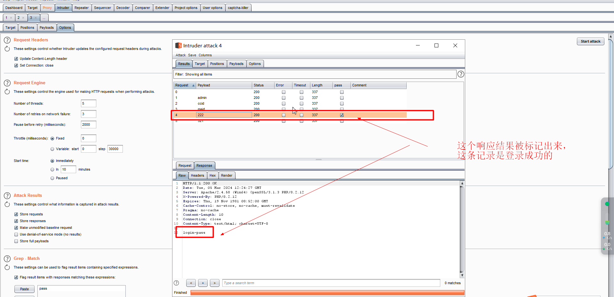Select result row with payload ccid
Image resolution: width=614 pixels, height=297 pixels.
(x=290, y=103)
